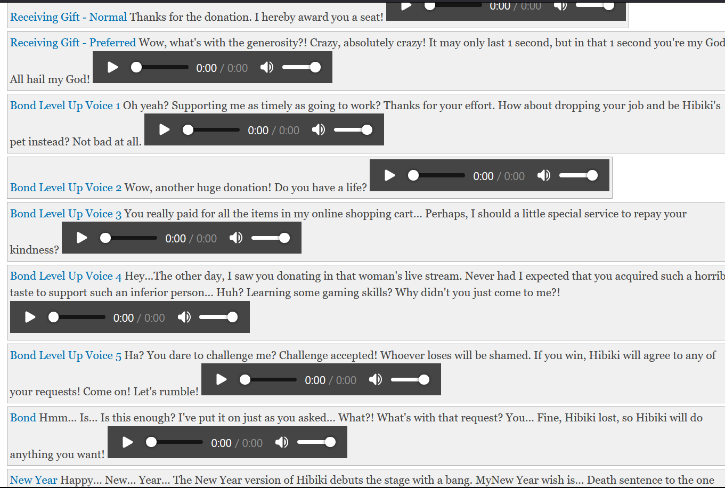Viewport: 725px width, 488px height.
Task: Click the seek bar of the Bond voice line
Action: 175,442
